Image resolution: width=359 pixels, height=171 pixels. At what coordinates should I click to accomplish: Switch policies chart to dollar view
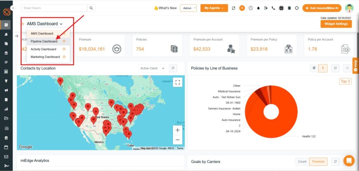pyautogui.click(x=323, y=68)
